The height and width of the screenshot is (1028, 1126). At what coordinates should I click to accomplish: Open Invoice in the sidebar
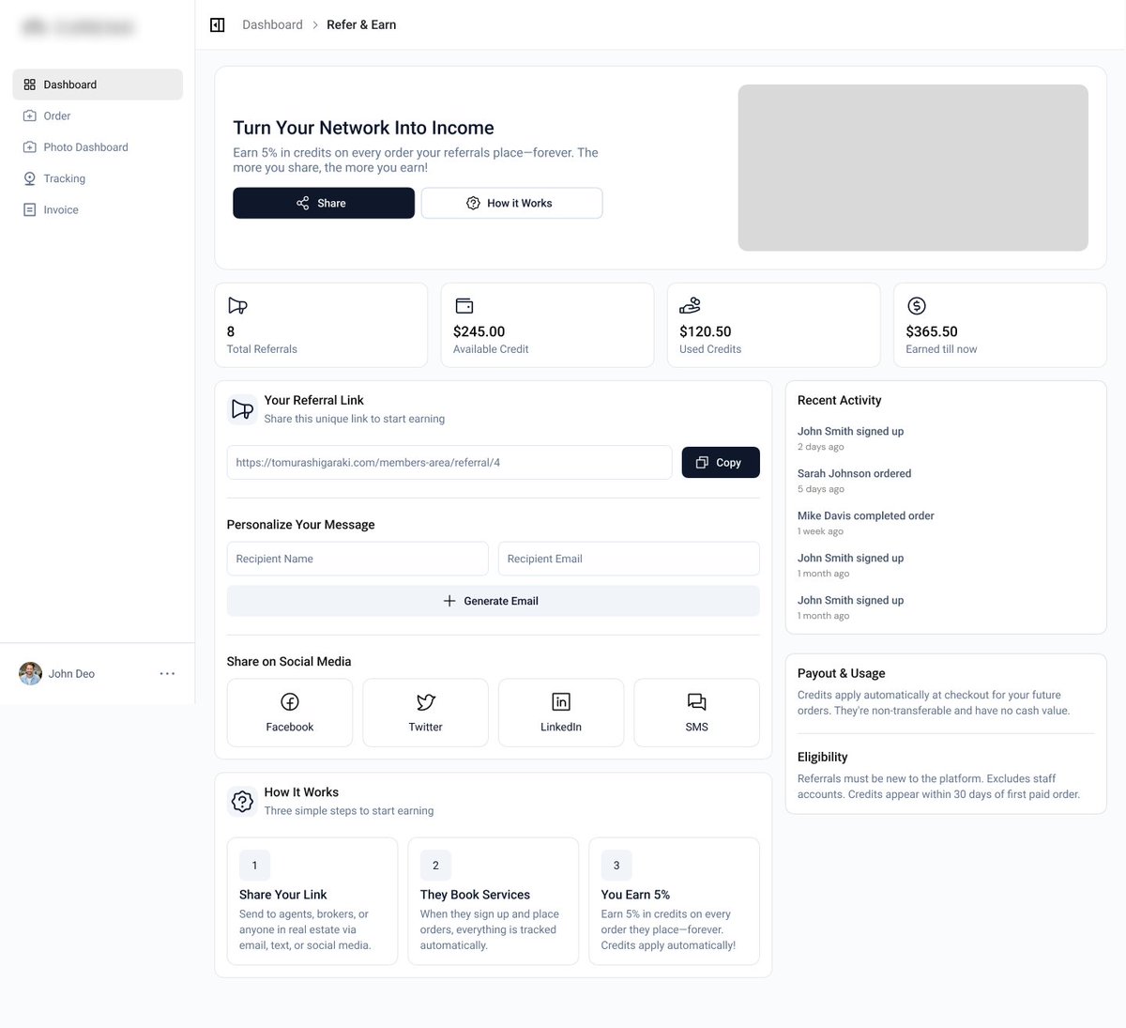98,209
